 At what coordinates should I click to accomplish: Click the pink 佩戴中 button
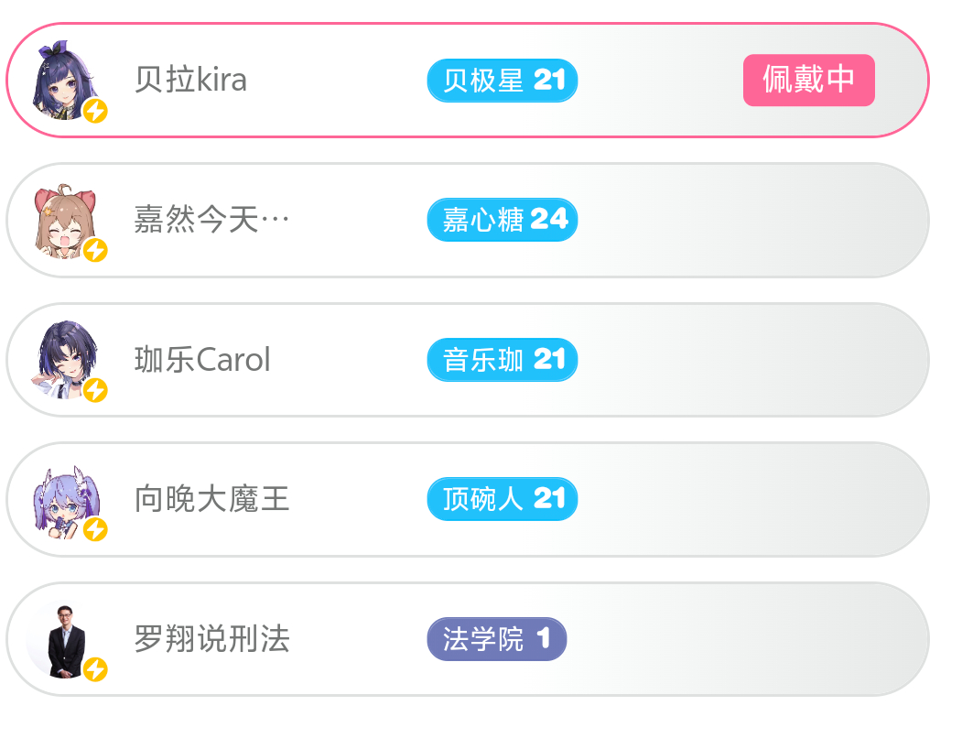coord(808,81)
